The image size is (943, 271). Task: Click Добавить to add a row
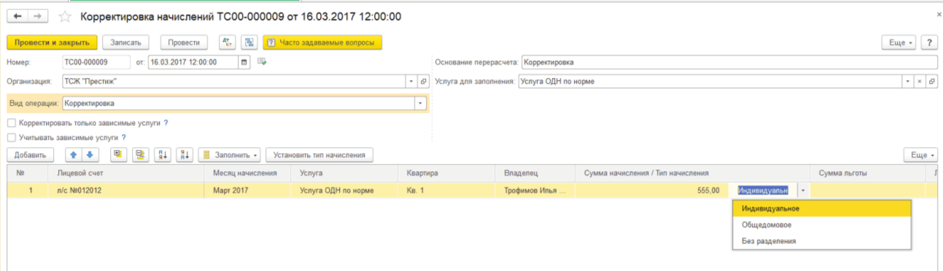click(x=30, y=154)
